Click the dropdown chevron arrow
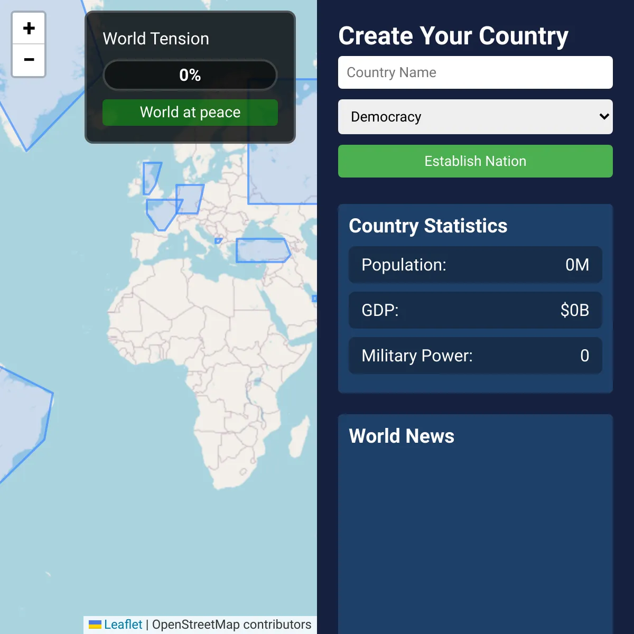Screen dimensions: 634x634 click(x=604, y=117)
